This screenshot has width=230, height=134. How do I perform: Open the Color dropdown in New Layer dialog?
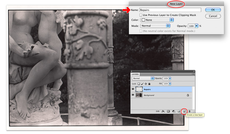click(x=157, y=20)
